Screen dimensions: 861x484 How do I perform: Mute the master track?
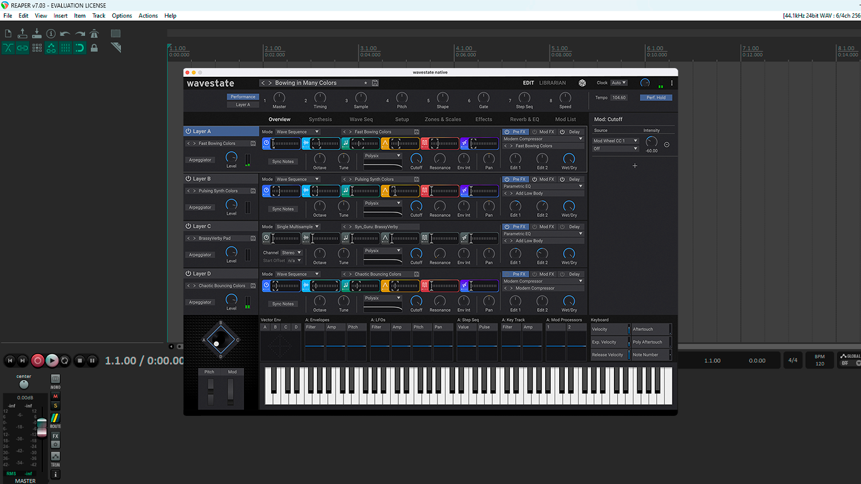click(x=55, y=396)
